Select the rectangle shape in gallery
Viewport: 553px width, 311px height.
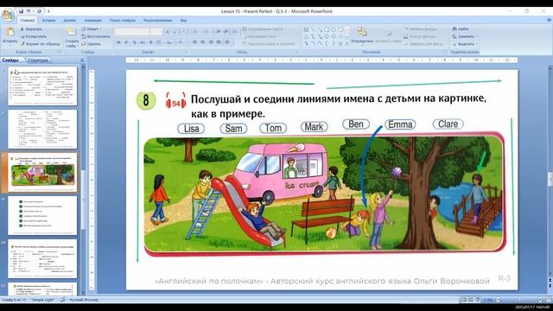click(x=327, y=29)
